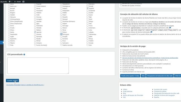Open the Guías prácticas link

pyautogui.click(x=128, y=91)
